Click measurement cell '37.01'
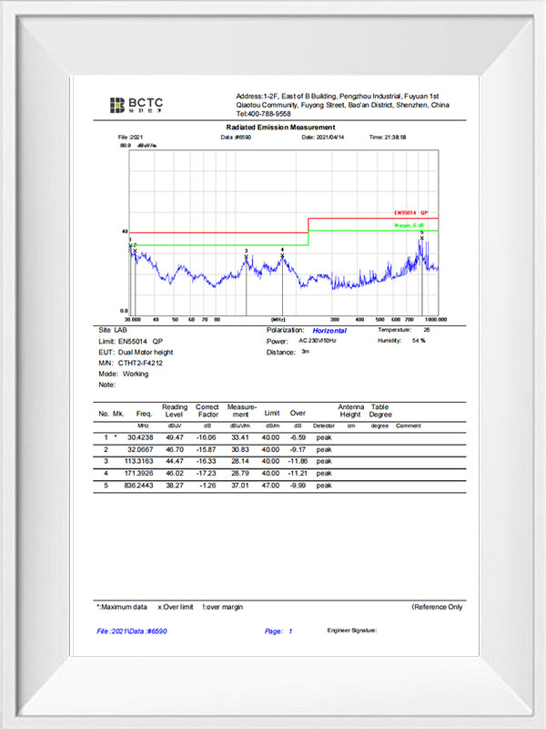 (x=240, y=486)
